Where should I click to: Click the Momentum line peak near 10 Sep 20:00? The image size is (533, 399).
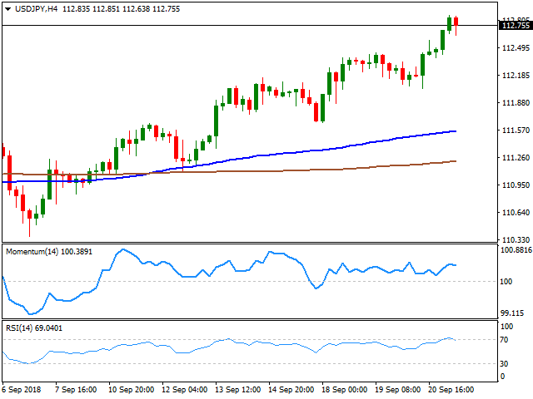tap(123, 249)
